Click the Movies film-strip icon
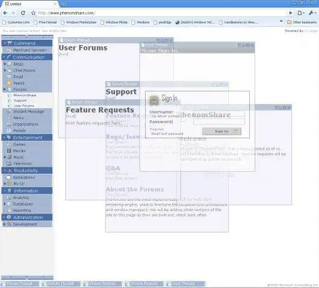Screen dimensions: 319x288 9,150
